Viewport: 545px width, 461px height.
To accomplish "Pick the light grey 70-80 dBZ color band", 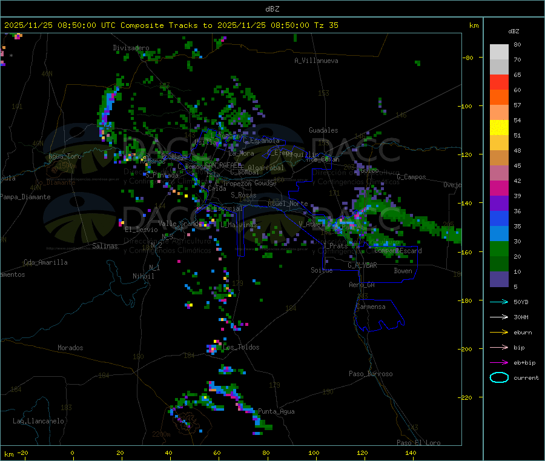I will [499, 52].
